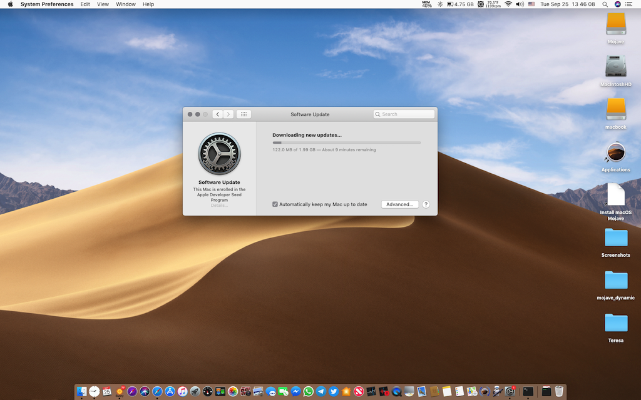
Task: Open the Trash in the Dock
Action: 559,391
